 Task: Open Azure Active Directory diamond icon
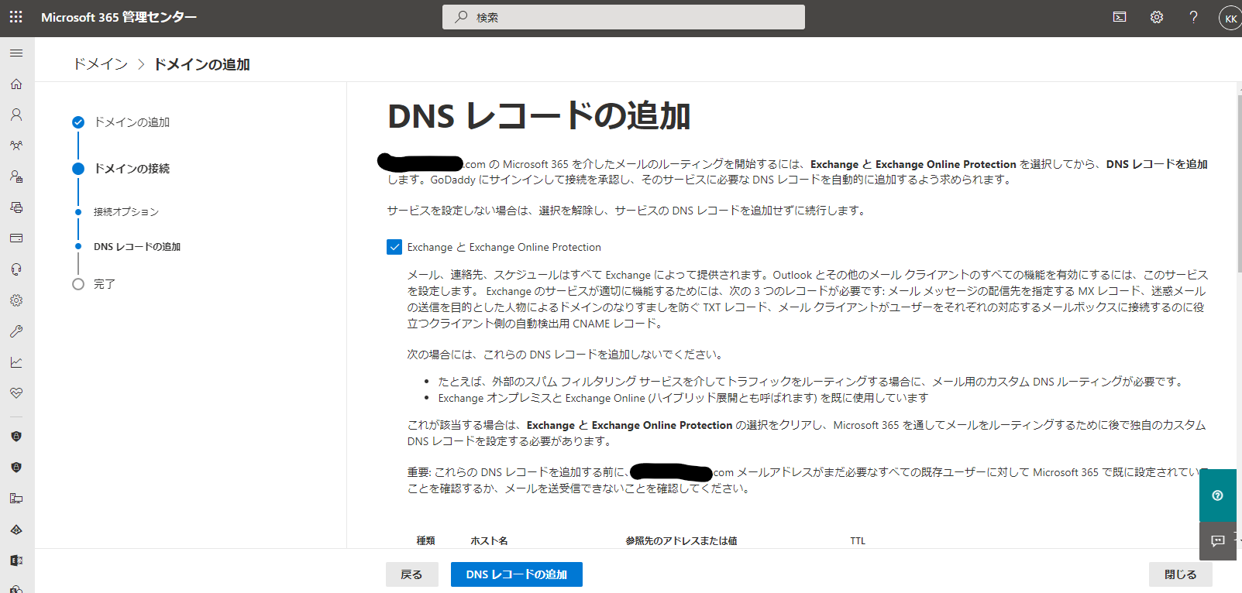pyautogui.click(x=16, y=530)
